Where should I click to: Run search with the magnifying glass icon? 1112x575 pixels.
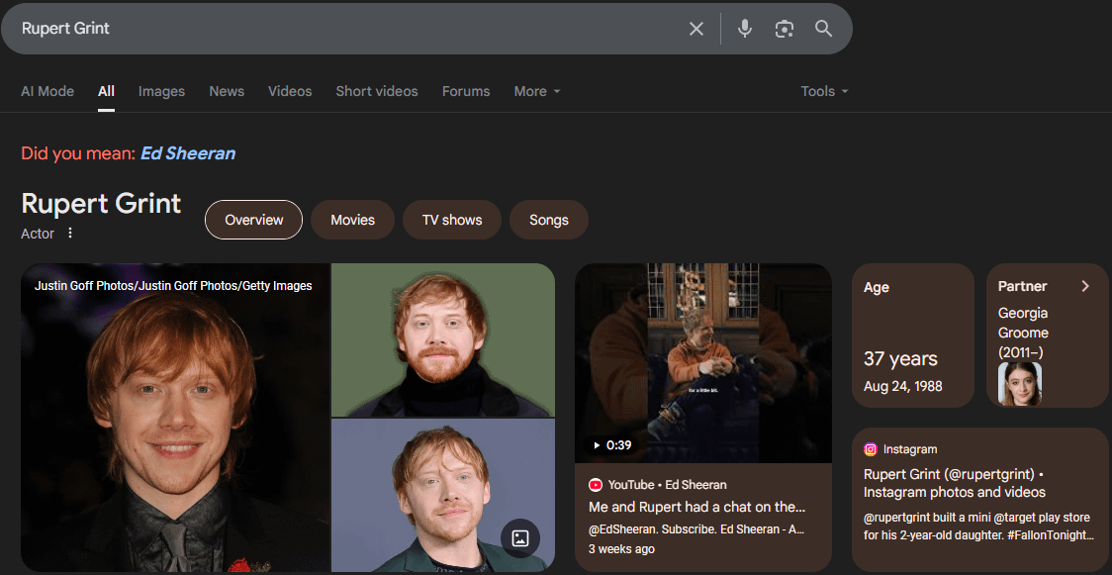823,29
